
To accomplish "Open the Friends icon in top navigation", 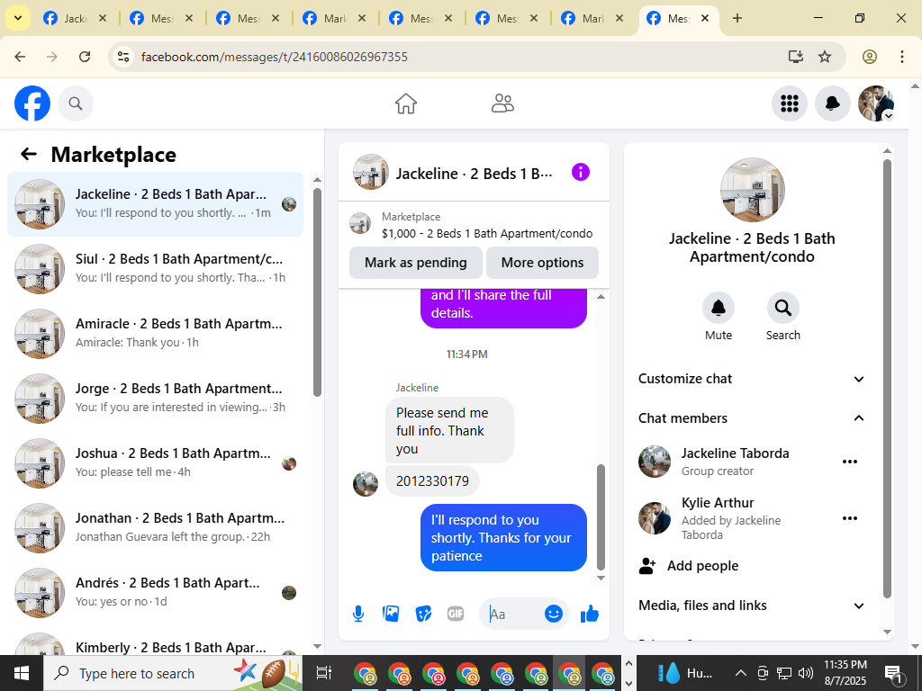I will (x=502, y=103).
